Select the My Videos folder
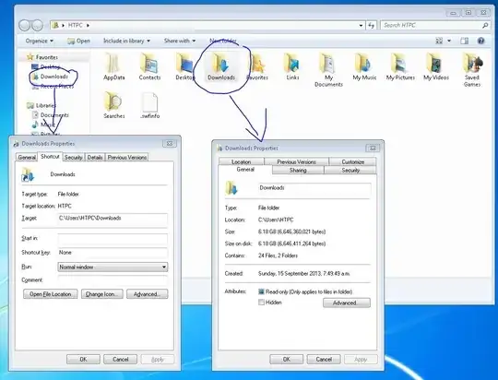Viewport: 498px width, 380px height. point(435,67)
